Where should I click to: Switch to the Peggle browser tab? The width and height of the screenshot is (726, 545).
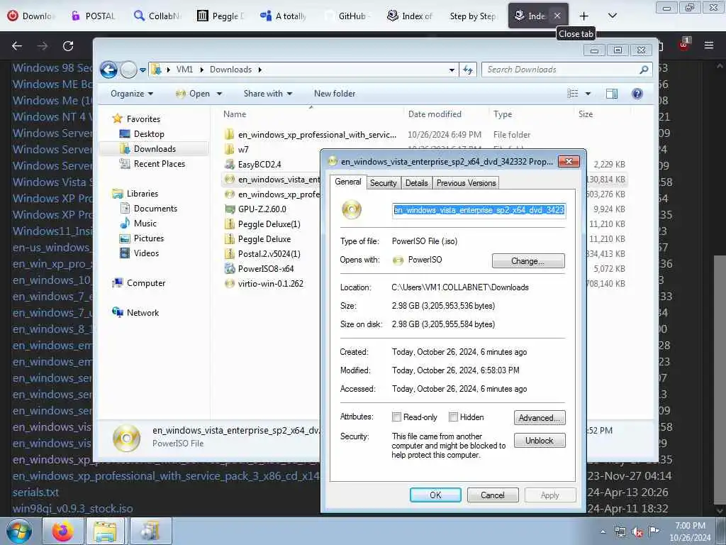click(220, 16)
